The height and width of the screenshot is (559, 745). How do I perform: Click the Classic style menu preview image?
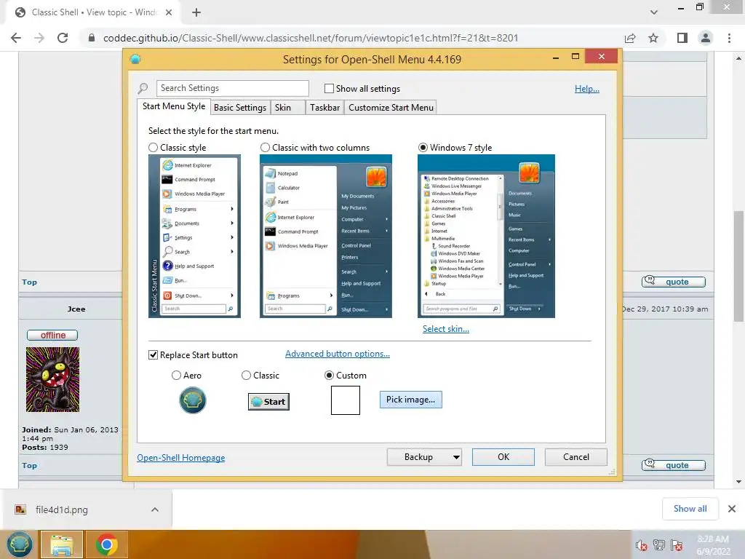(x=194, y=237)
